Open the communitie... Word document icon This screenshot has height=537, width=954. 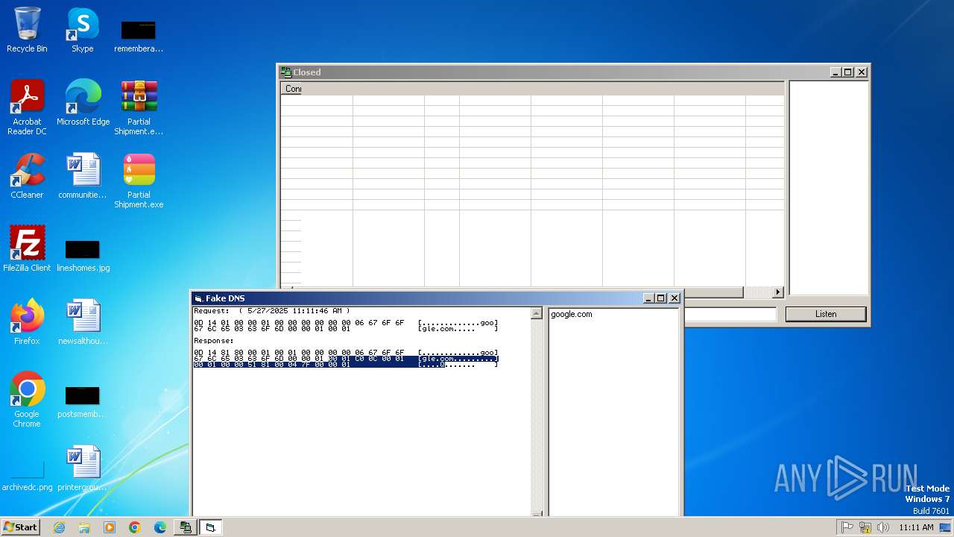tap(83, 176)
